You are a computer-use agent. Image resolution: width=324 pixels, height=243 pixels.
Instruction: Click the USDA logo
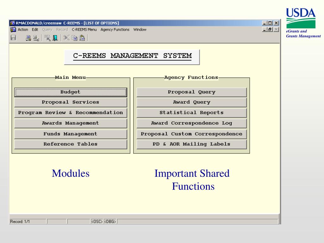[301, 18]
